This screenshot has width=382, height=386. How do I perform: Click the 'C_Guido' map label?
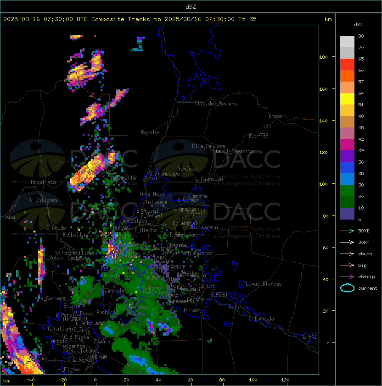(x=56, y=228)
